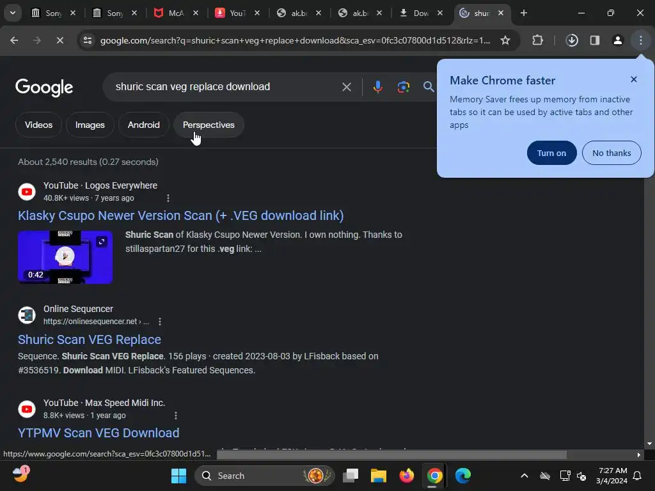The image size is (655, 491).
Task: Search by image with Google Lens
Action: pos(403,87)
